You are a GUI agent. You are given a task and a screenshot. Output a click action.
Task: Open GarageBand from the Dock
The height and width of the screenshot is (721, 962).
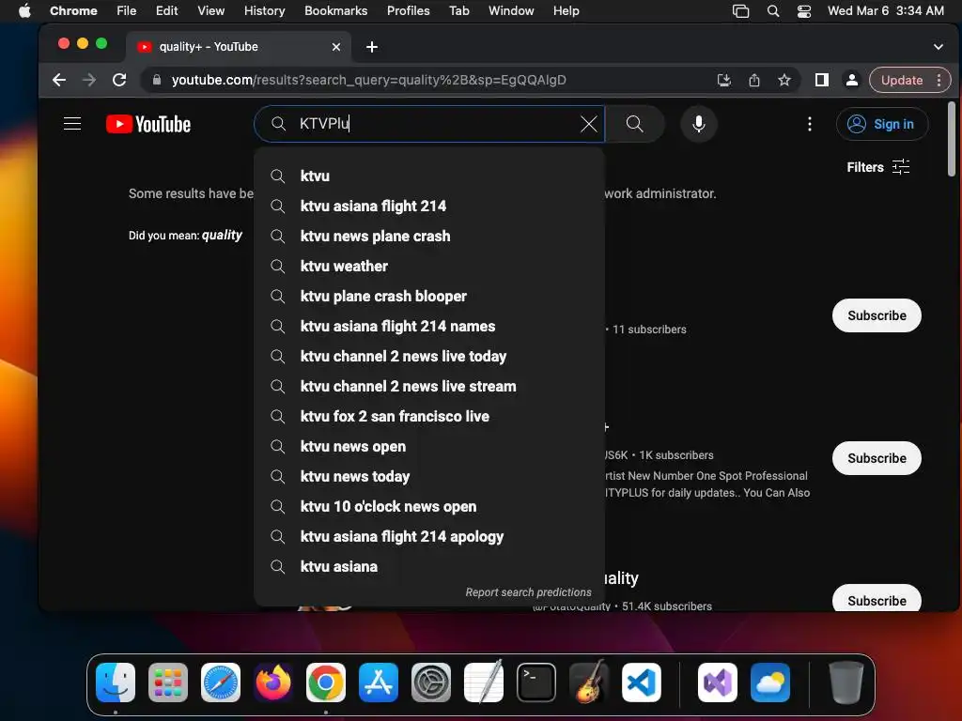coord(589,682)
